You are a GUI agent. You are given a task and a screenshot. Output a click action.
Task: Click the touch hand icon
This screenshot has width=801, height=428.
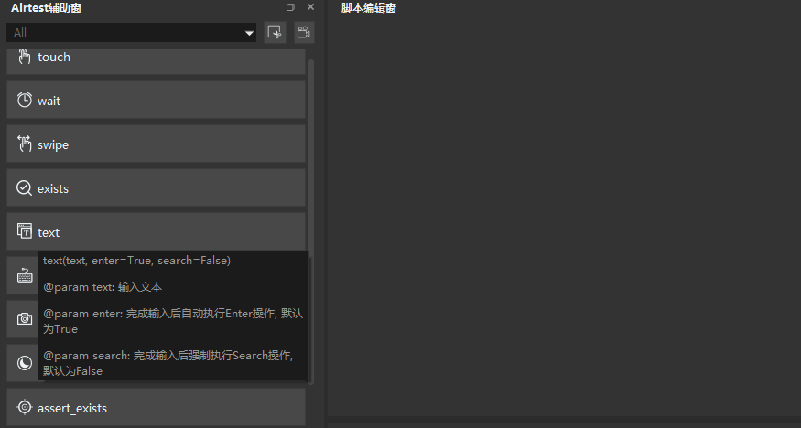pos(24,57)
